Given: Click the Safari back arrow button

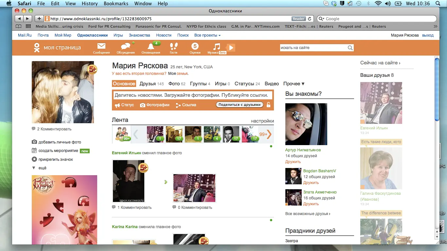Looking at the screenshot, I should [x=19, y=19].
